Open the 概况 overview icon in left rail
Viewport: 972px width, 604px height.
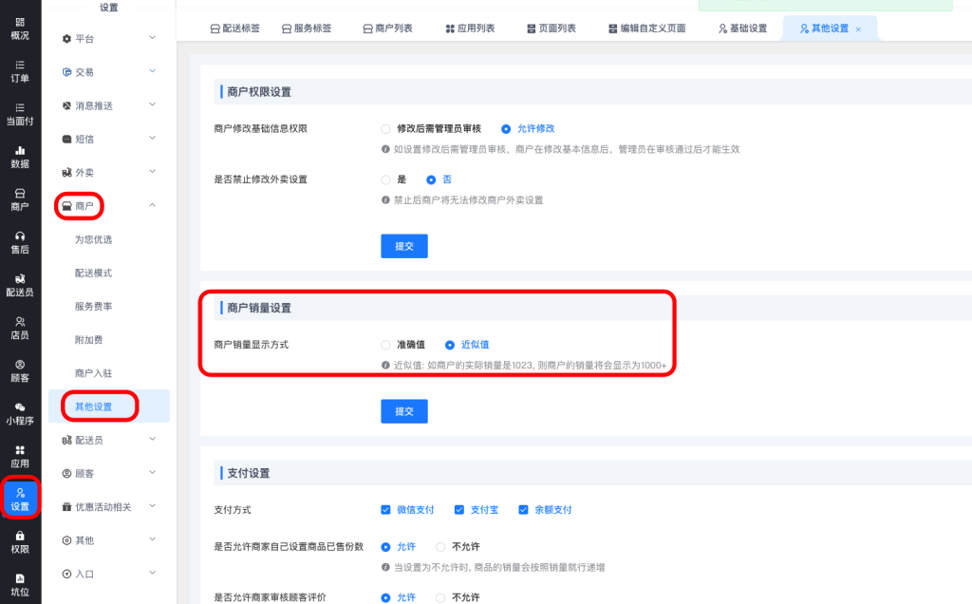[20, 28]
